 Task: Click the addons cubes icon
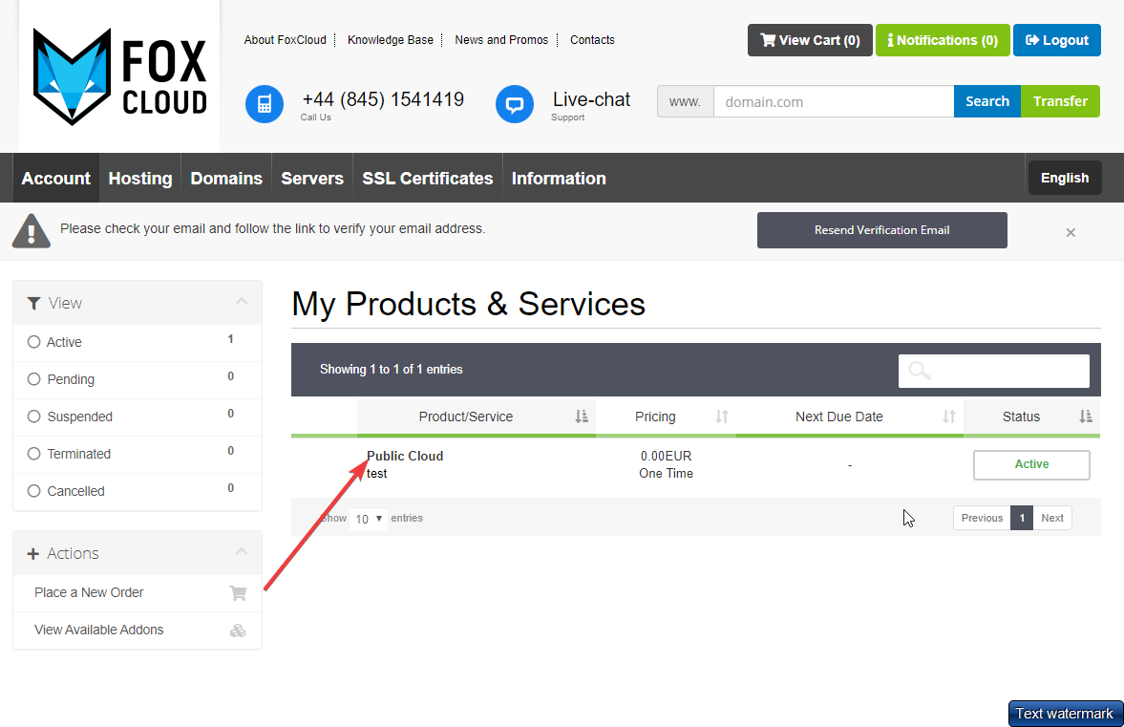click(x=238, y=631)
